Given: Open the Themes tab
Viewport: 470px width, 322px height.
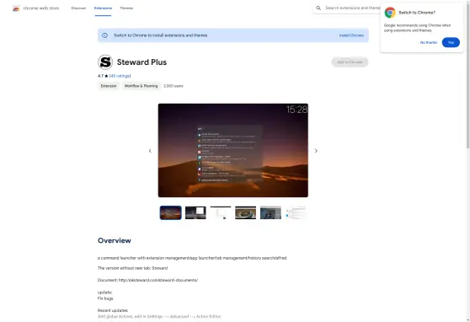Looking at the screenshot, I should point(126,8).
